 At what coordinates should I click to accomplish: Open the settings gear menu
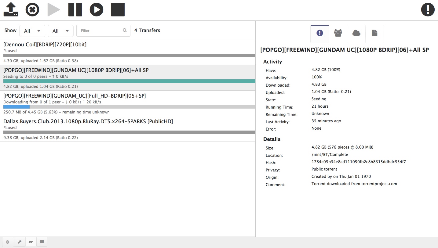click(x=8, y=242)
